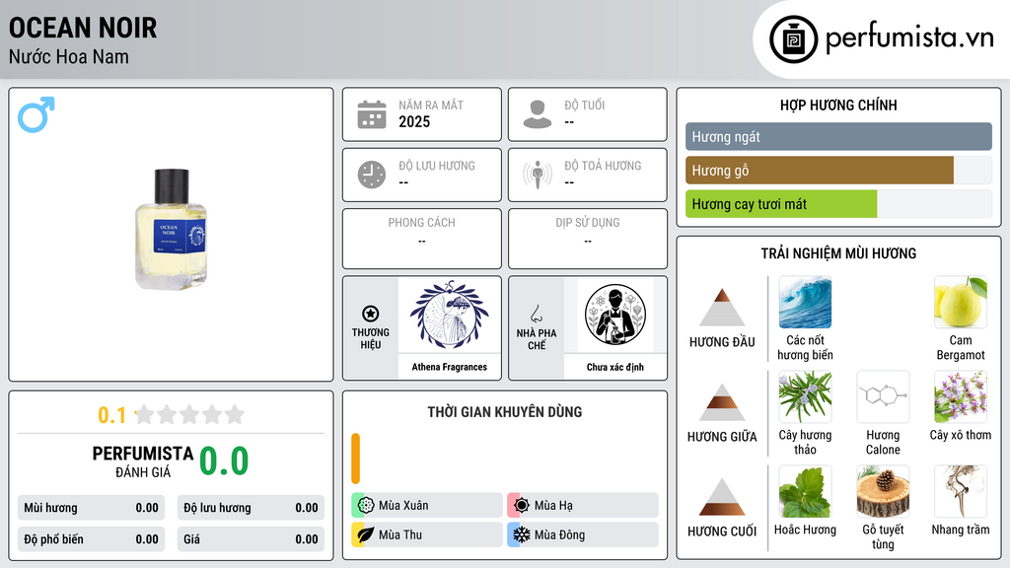Screen dimensions: 1010x568
Task: Click the Phong cách card
Action: point(422,239)
